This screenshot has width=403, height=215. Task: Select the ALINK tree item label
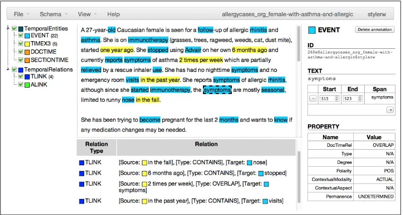click(39, 85)
